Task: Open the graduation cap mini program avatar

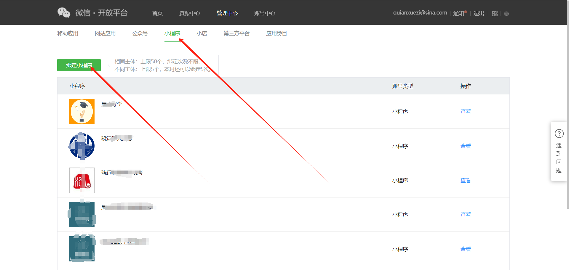Action: tap(82, 111)
